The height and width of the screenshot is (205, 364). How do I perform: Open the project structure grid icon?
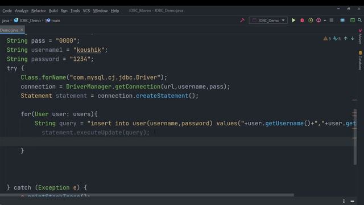342,20
